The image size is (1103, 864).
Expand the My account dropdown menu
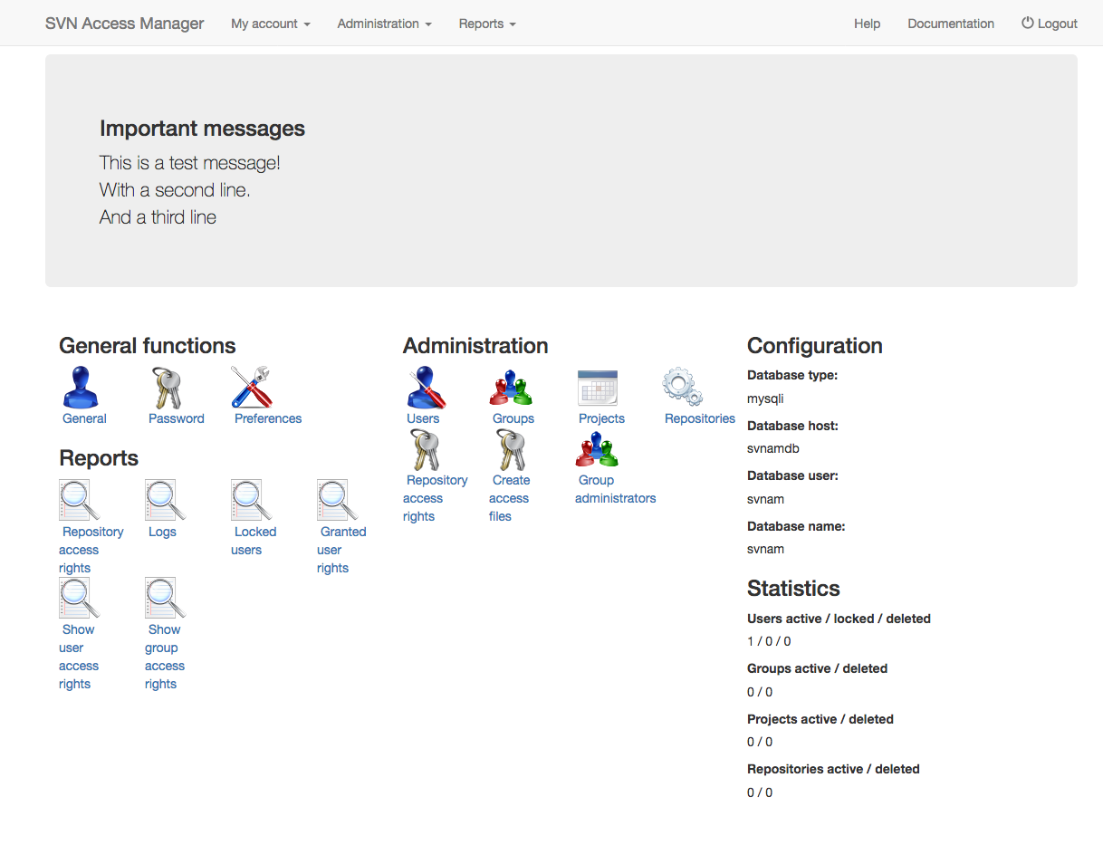click(269, 24)
